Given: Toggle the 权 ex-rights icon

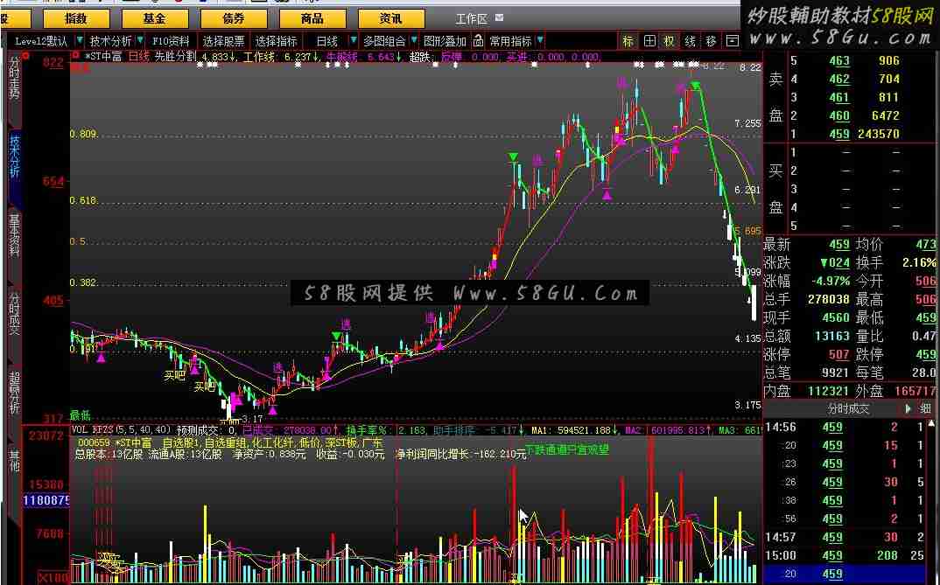Looking at the screenshot, I should [x=670, y=41].
